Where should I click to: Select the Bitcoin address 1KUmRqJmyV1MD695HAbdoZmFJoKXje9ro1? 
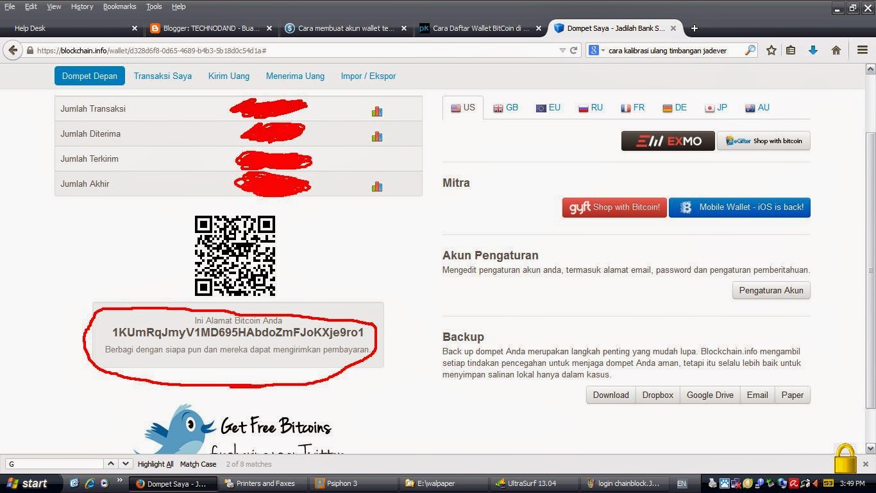(x=238, y=333)
